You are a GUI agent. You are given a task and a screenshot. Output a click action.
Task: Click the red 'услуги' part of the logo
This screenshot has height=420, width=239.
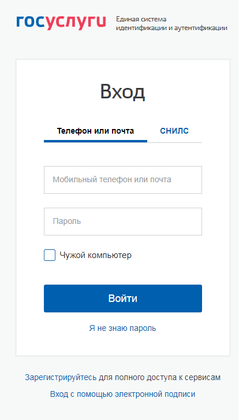[x=75, y=24]
